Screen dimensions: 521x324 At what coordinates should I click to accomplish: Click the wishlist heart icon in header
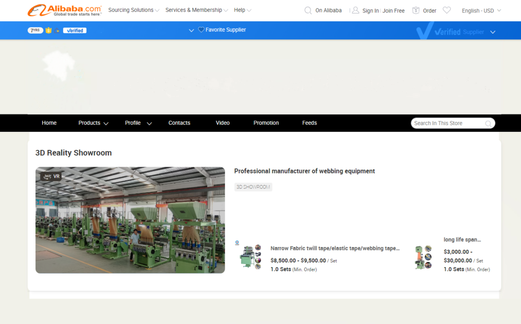tap(446, 10)
